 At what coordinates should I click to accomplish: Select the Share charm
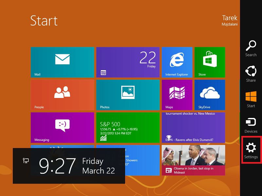[251, 73]
